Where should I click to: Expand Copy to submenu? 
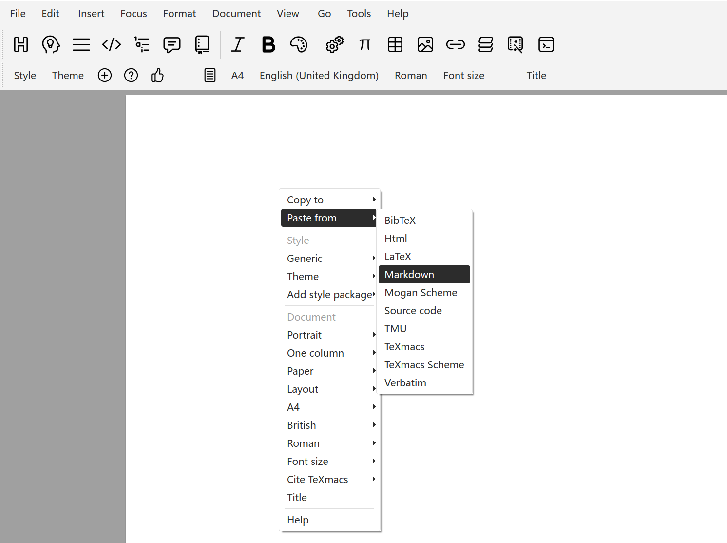coord(330,200)
